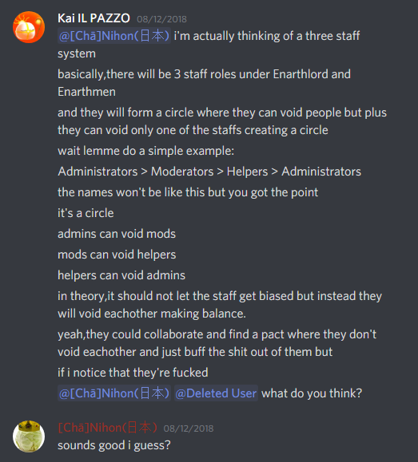The width and height of the screenshot is (418, 462).
Task: Select the "helpers can void admins" message
Action: tap(121, 275)
